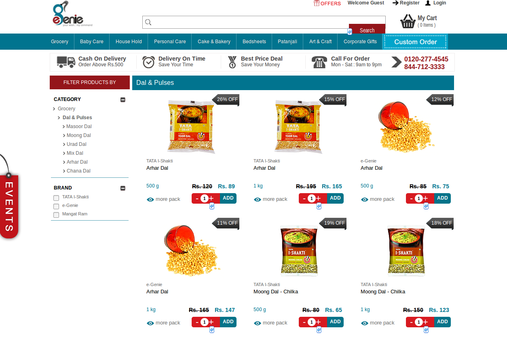Open the Cake & Bakery menu

point(214,42)
